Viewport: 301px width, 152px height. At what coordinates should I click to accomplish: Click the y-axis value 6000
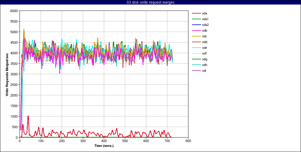tap(14, 11)
